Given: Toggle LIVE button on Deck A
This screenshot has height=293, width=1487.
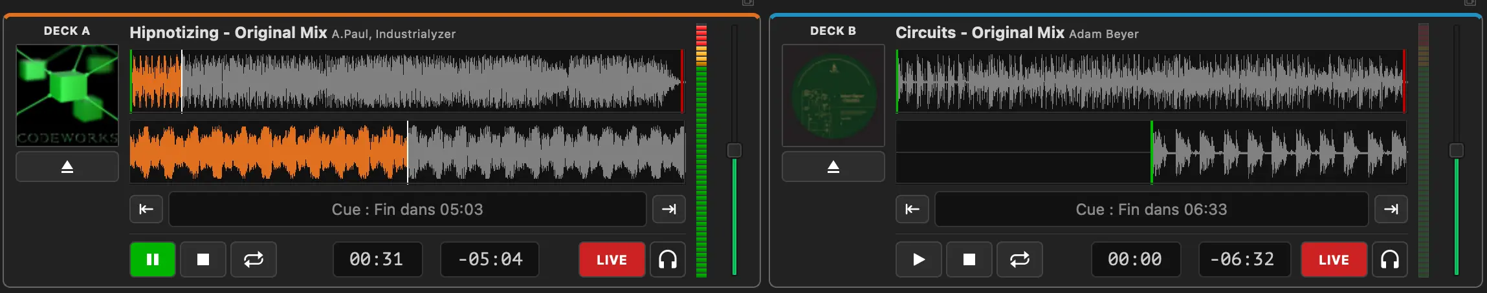Looking at the screenshot, I should [611, 259].
